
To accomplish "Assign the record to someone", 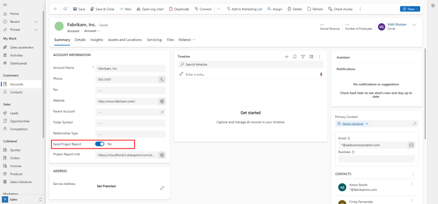I will click(274, 9).
